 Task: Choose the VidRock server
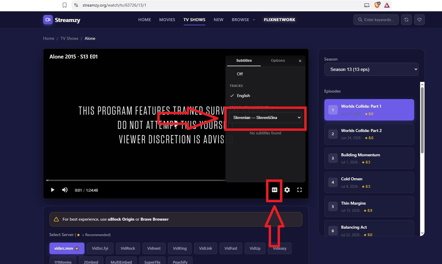click(128, 248)
